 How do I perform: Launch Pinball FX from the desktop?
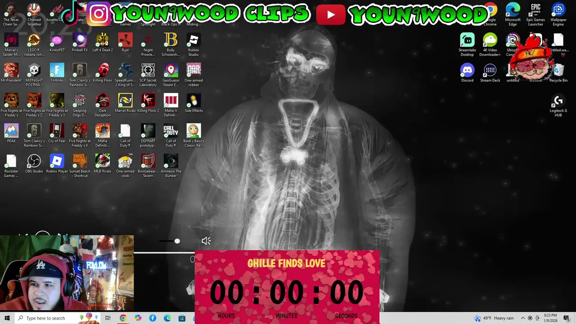click(80, 43)
